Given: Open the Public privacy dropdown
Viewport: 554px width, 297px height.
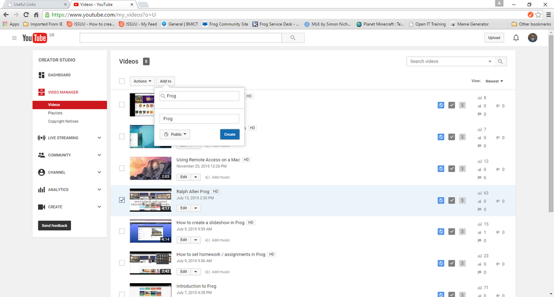Looking at the screenshot, I should (175, 134).
